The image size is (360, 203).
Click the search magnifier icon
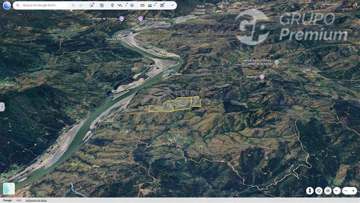18,5
